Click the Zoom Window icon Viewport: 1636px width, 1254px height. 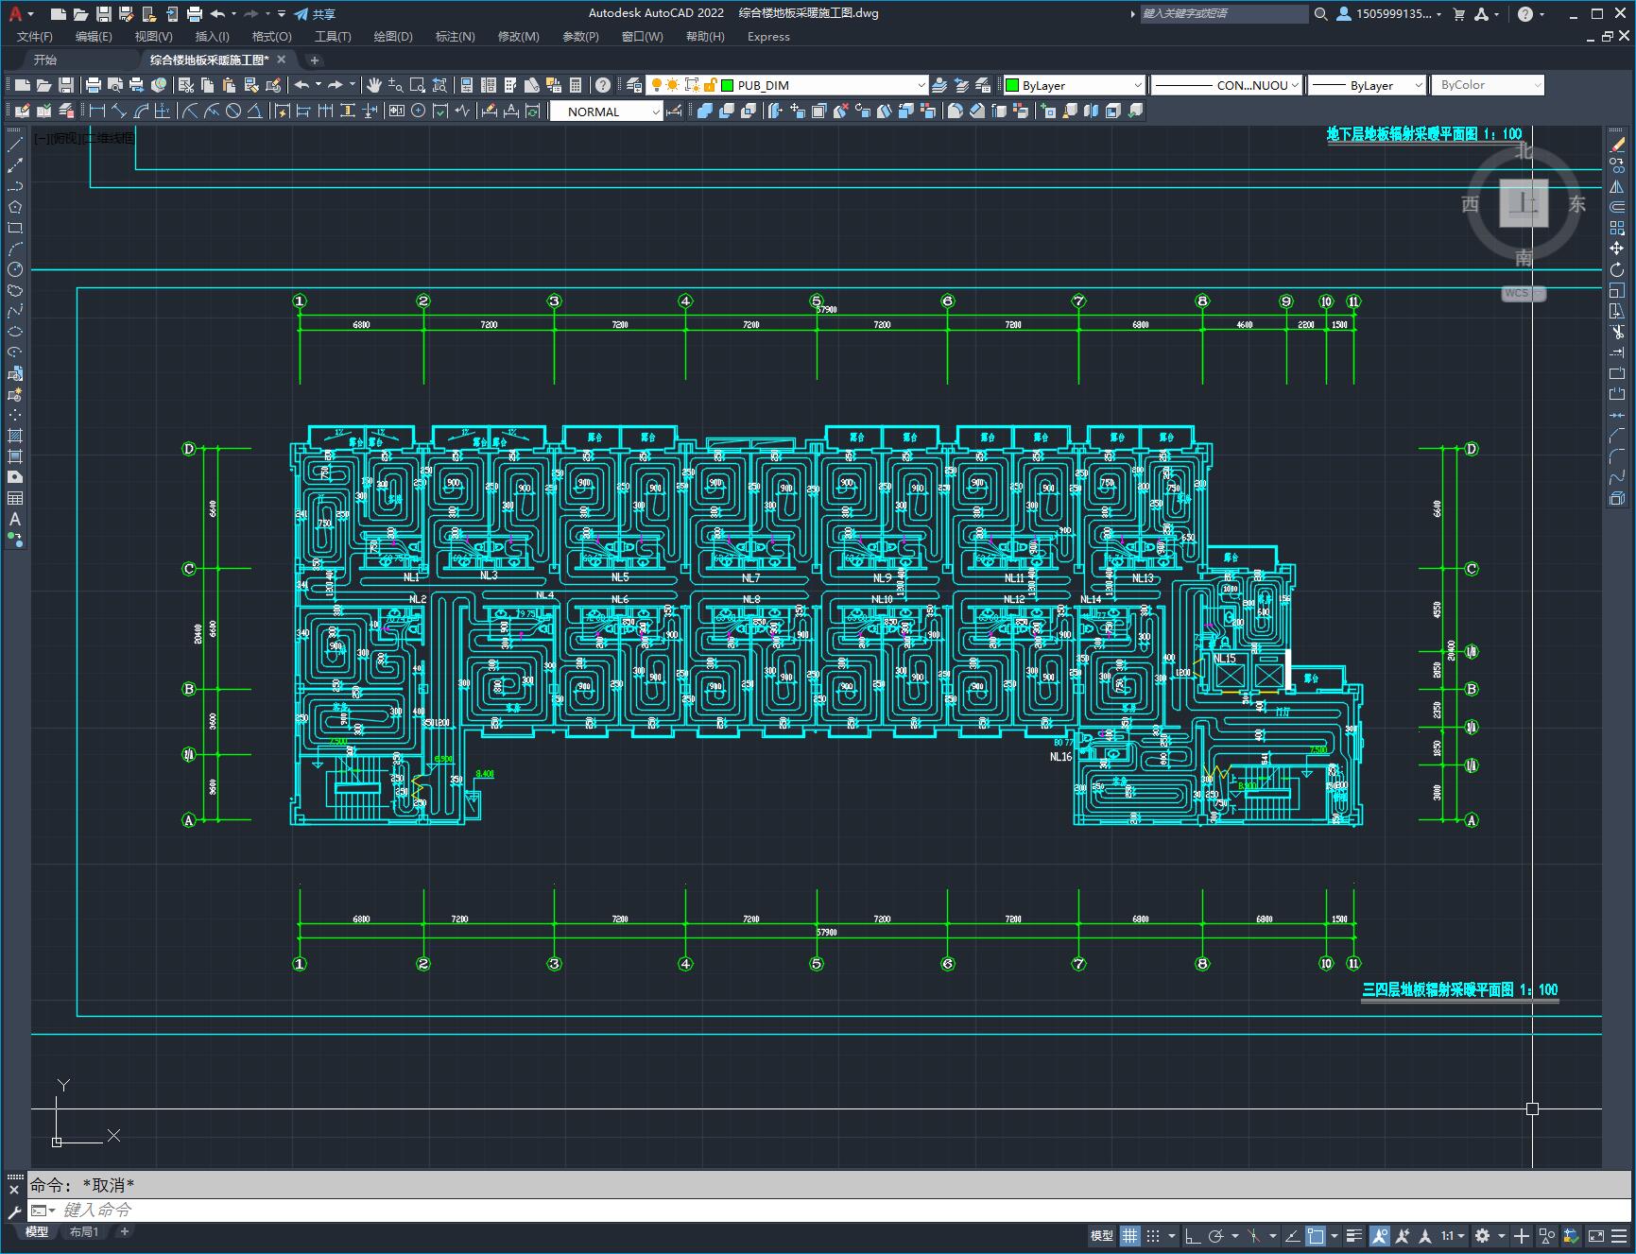point(418,85)
